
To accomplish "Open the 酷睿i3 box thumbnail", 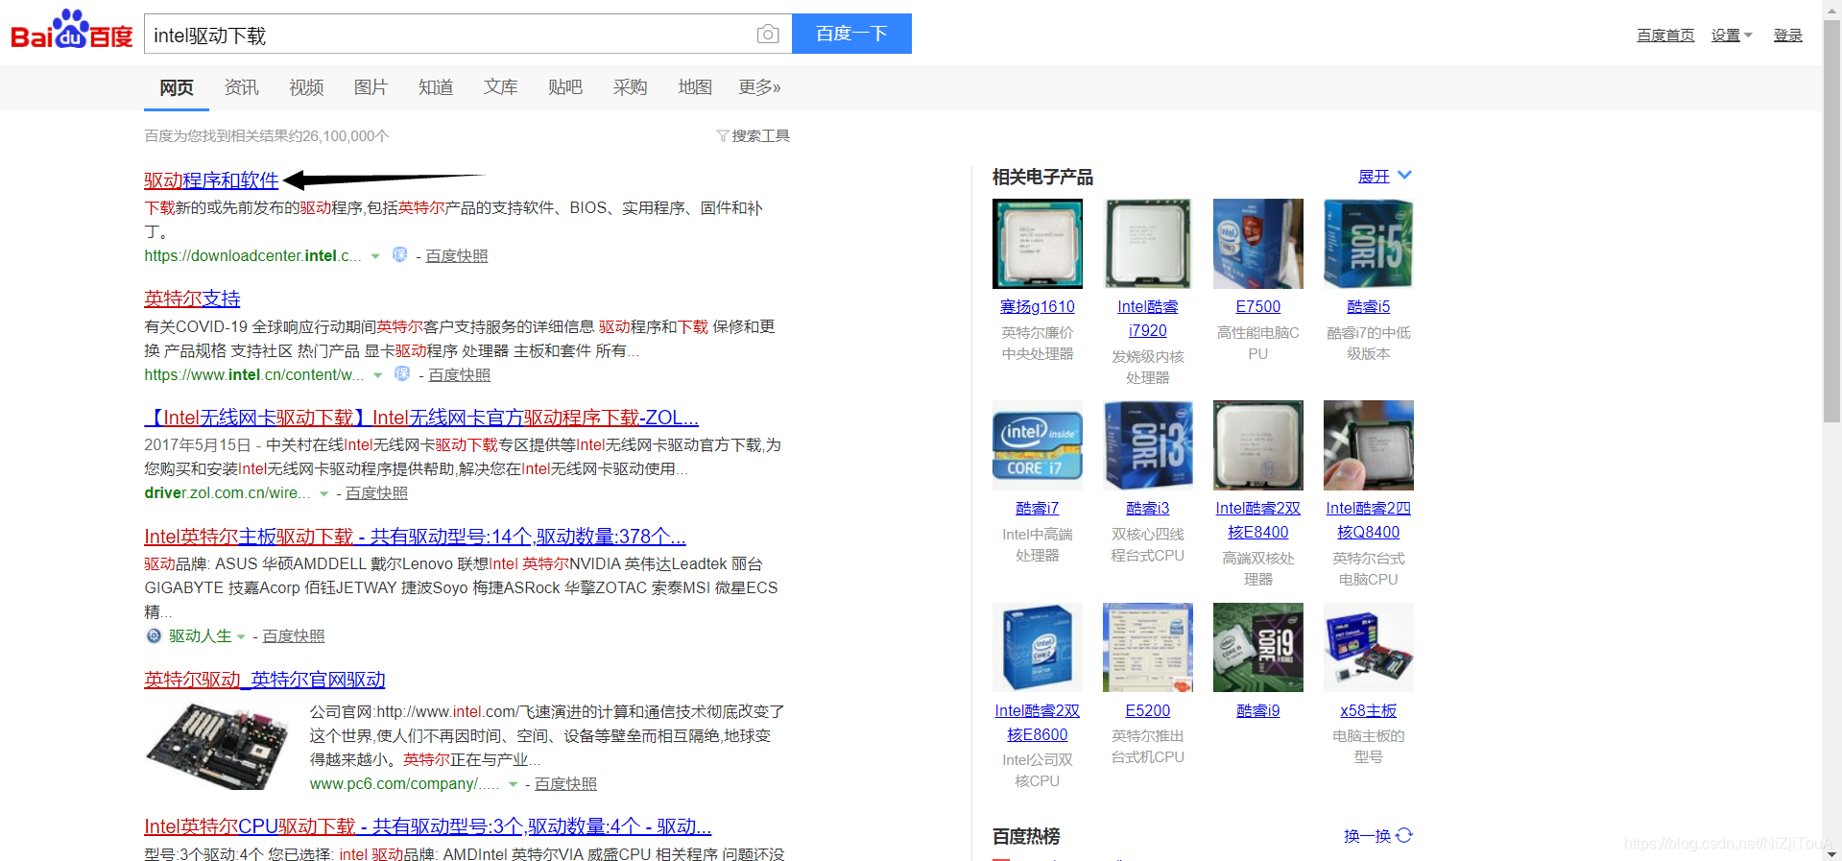I will 1148,445.
